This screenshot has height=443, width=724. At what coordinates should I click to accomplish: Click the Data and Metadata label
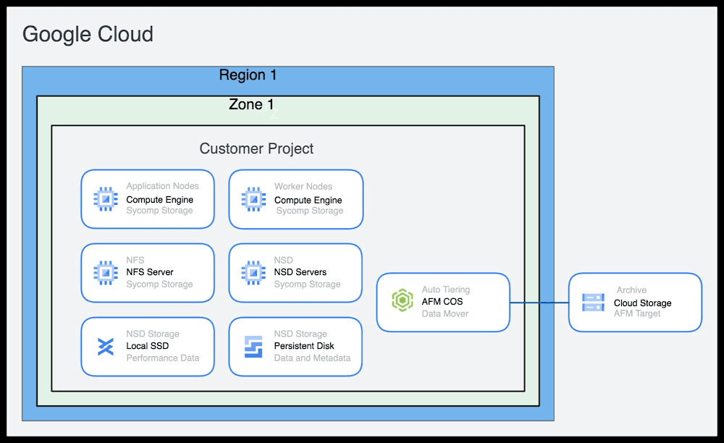click(312, 358)
